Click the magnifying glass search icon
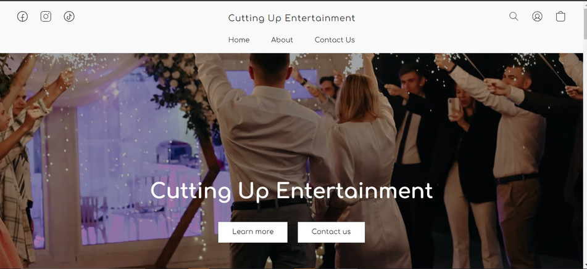The image size is (587, 269). pos(514,17)
